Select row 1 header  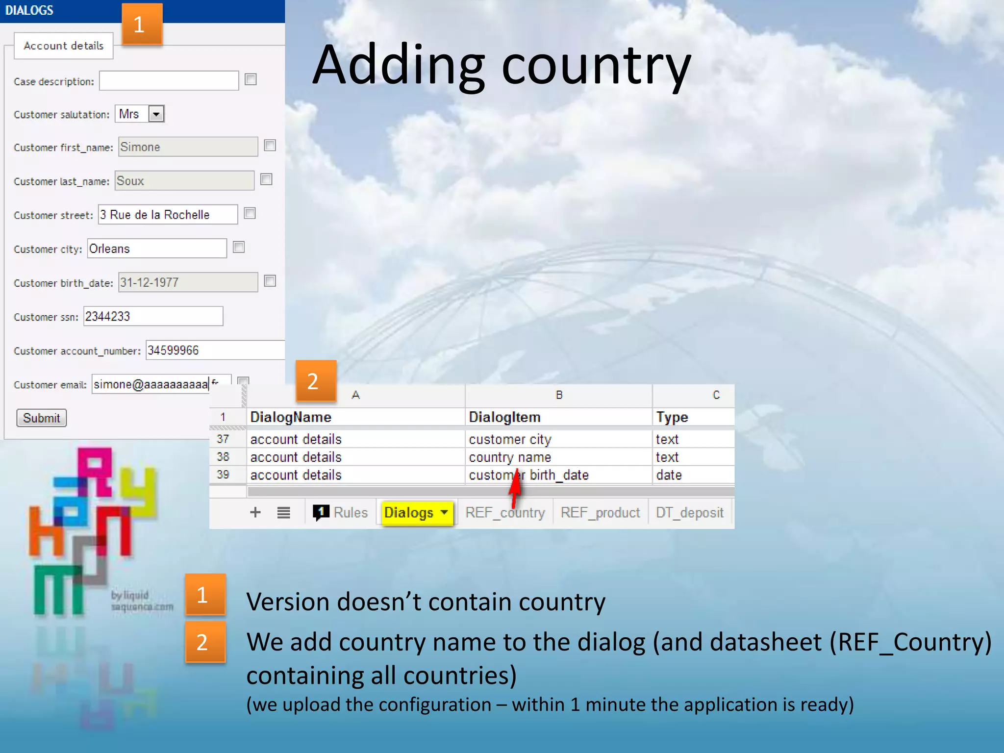[228, 417]
